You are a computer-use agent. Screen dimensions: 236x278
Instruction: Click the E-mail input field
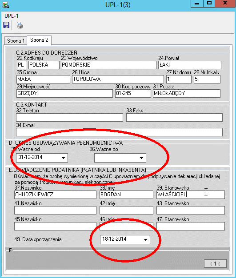coord(119,132)
